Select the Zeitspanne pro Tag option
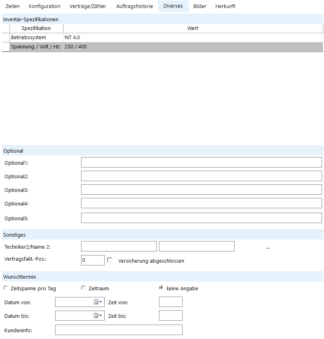 click(5, 288)
